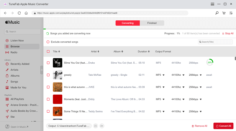Check the select-all box beside Title
The image size is (236, 131).
pos(48,51)
